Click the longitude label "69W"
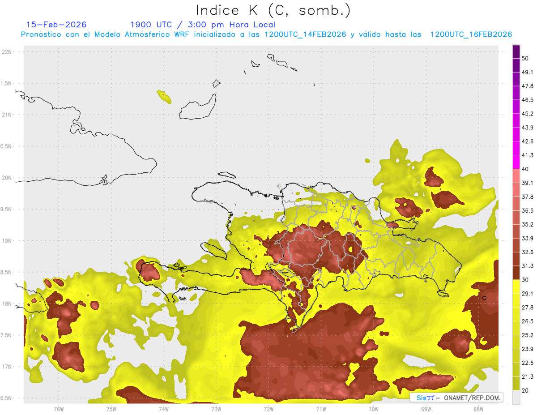This screenshot has height=415, width=537. [x=426, y=409]
